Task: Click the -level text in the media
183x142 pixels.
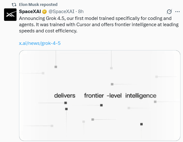Action: coord(114,96)
